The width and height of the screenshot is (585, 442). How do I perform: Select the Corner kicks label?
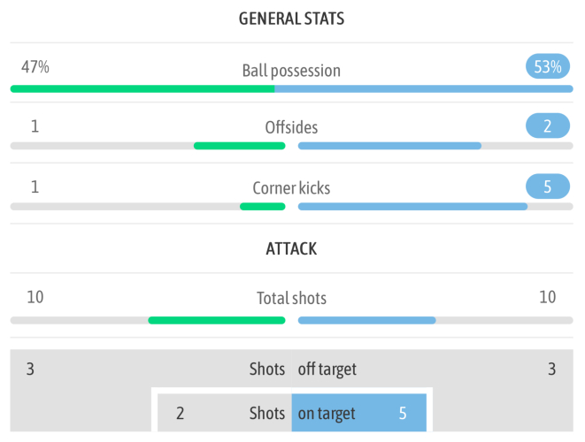tap(291, 187)
